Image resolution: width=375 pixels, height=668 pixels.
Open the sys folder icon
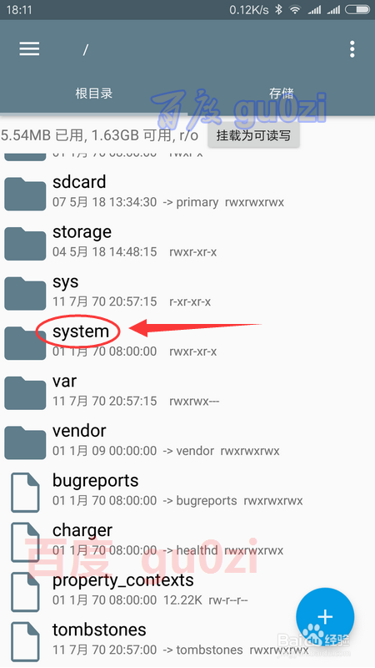click(x=25, y=293)
